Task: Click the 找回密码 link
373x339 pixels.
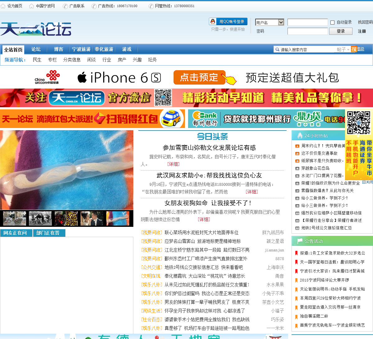Action: pos(365,22)
